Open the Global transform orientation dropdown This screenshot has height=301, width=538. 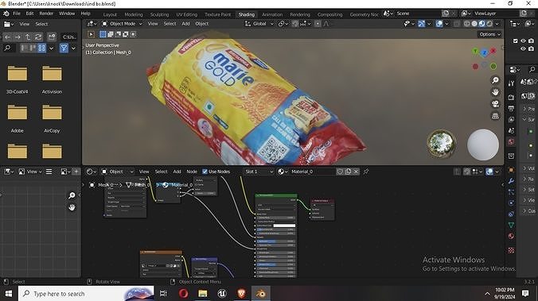pos(259,24)
